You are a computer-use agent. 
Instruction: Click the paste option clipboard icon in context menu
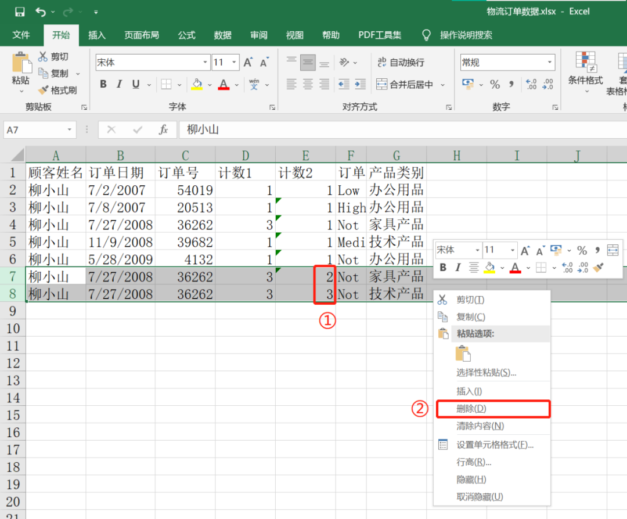coord(463,354)
